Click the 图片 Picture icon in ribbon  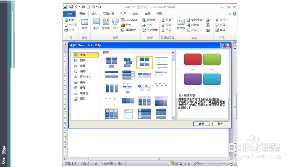tap(96, 24)
